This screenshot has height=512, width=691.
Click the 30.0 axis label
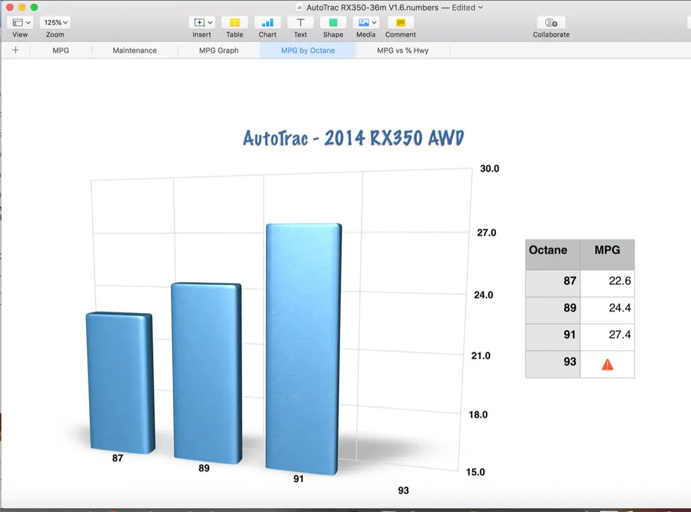[490, 169]
